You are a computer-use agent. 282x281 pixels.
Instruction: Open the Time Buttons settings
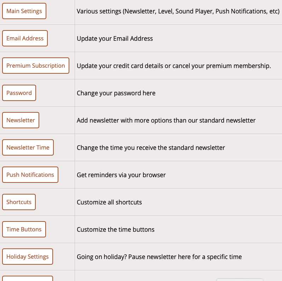[24, 229]
